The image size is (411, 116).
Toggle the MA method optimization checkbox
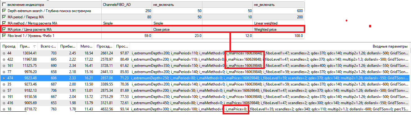pyautogui.click(x=4, y=23)
